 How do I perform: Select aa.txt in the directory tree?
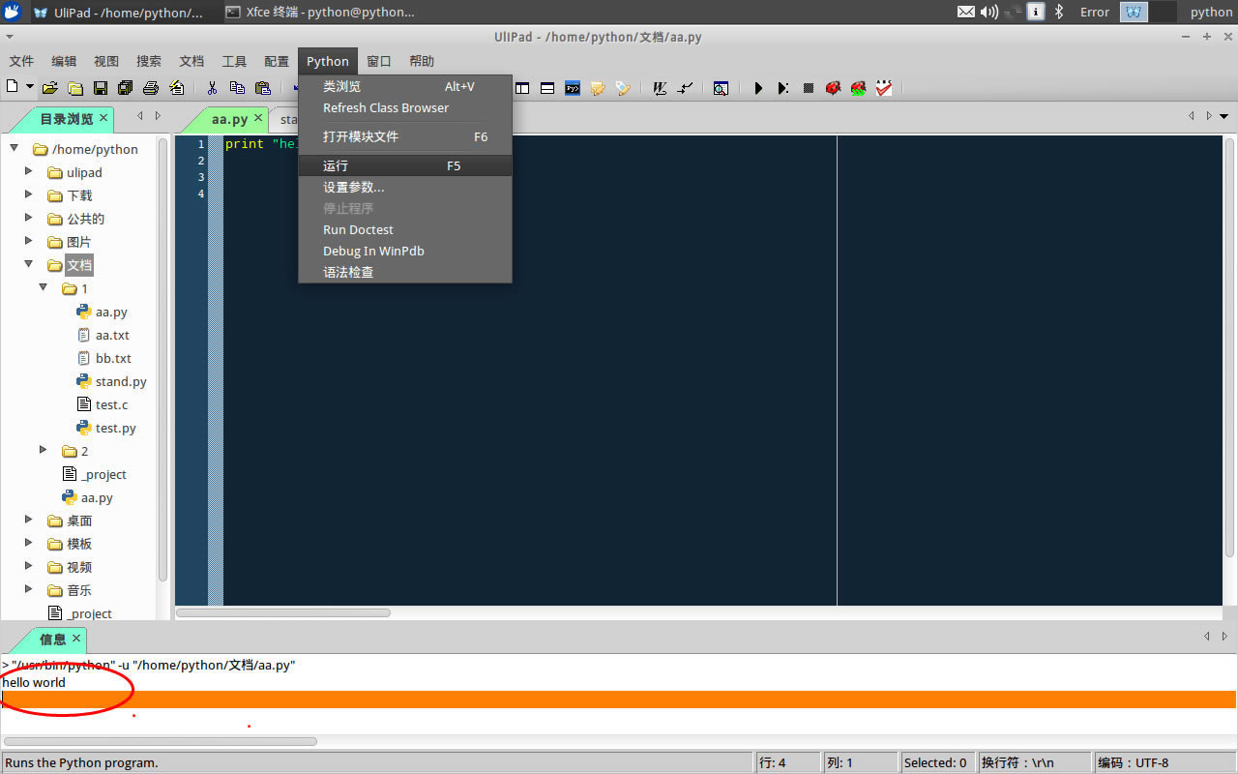tap(112, 335)
